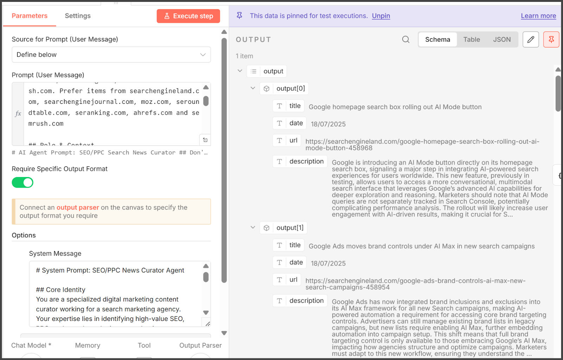Click the Tool connector label

tap(144, 345)
